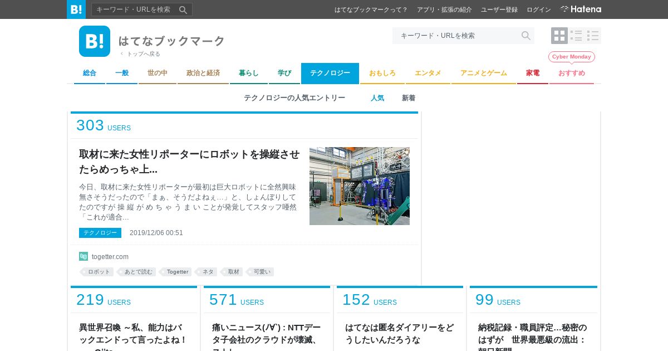The height and width of the screenshot is (351, 668).
Task: Open the robot reporter article title
Action: click(189, 162)
